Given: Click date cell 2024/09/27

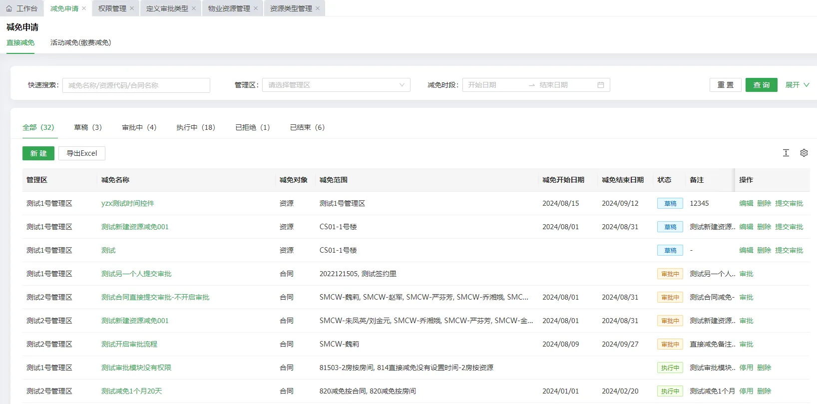Looking at the screenshot, I should pyautogui.click(x=620, y=344).
